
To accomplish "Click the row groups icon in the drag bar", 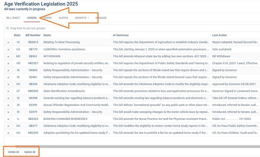I will coord(8,28).
